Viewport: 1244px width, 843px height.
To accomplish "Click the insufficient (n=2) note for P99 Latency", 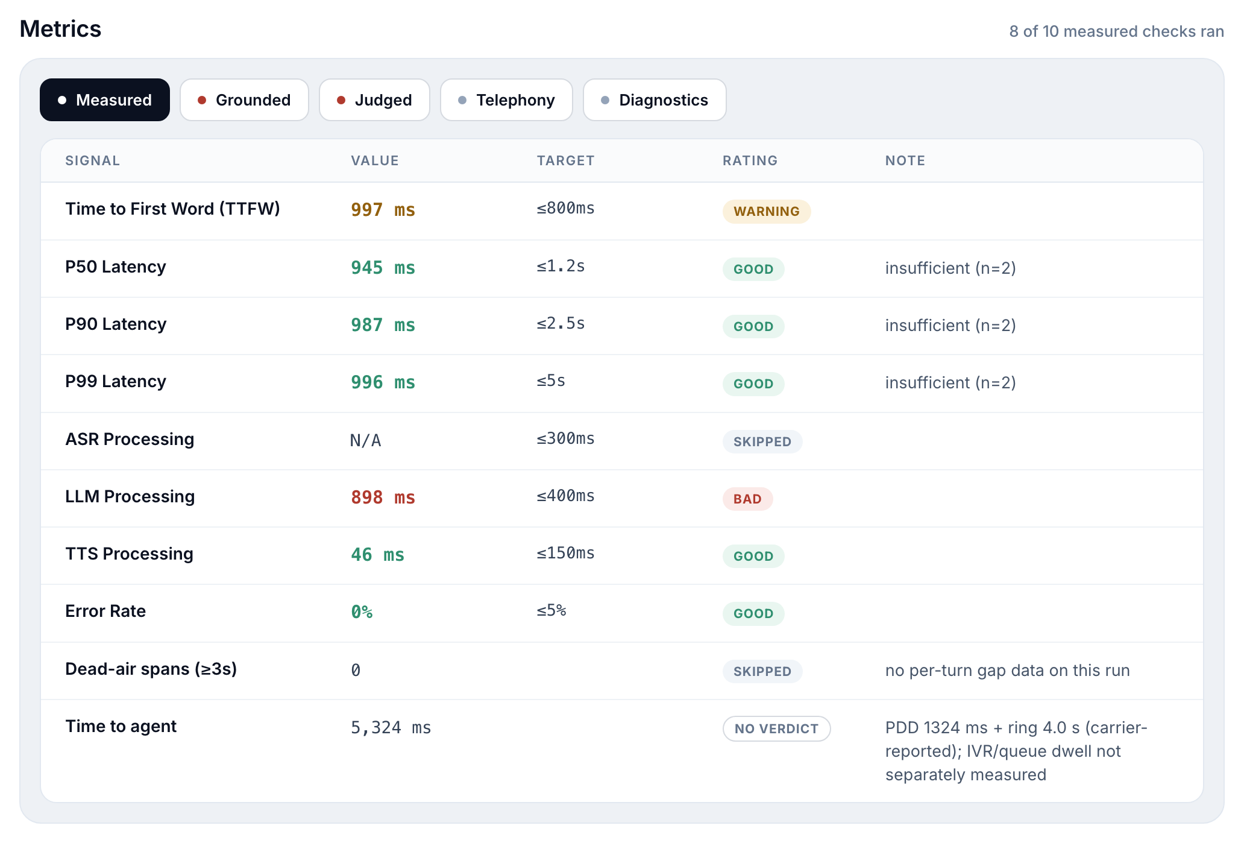I will (950, 383).
